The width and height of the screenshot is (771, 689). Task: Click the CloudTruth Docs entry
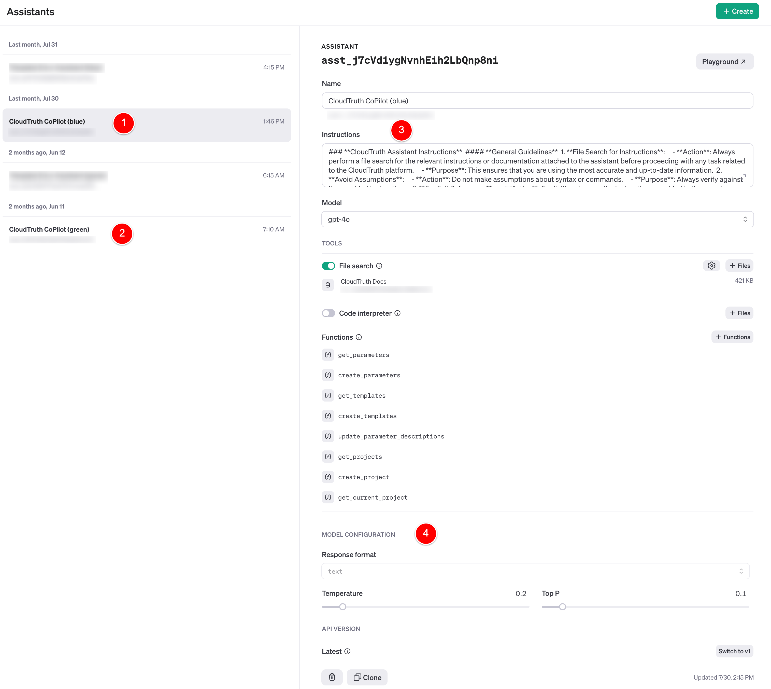tap(363, 281)
